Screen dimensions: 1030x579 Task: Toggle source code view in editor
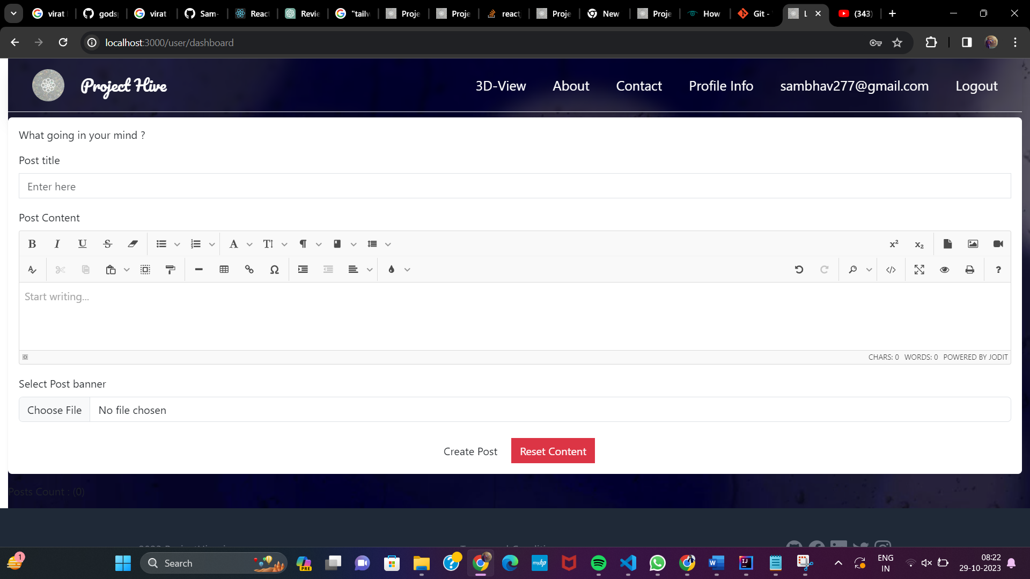click(x=891, y=270)
